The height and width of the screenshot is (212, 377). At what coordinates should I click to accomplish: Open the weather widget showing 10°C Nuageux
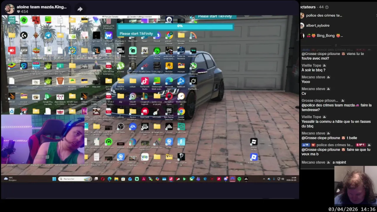(10, 179)
